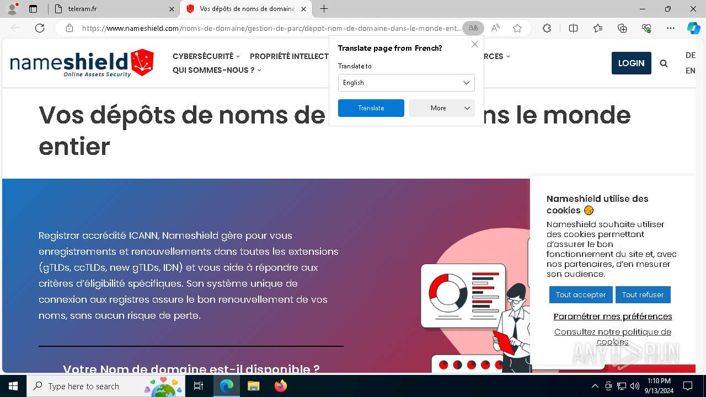Open Copilot sidebar icon
This screenshot has width=706, height=397.
(693, 28)
